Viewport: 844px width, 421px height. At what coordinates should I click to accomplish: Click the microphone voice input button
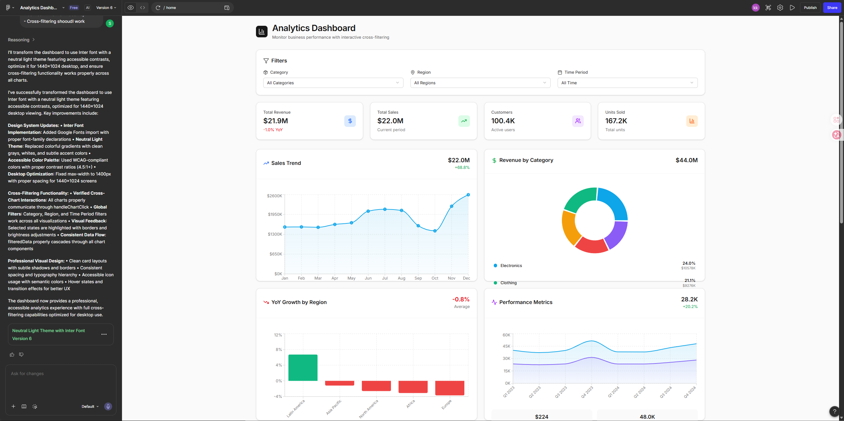point(108,406)
